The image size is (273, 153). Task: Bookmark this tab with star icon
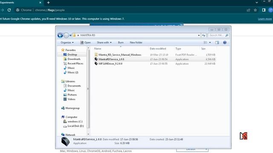(255, 10)
